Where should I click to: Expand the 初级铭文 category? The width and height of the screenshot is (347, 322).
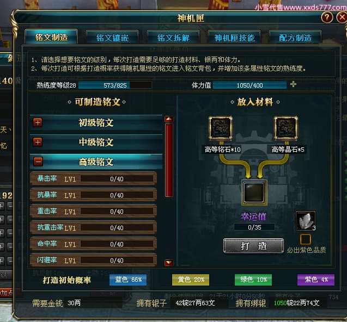coord(38,122)
